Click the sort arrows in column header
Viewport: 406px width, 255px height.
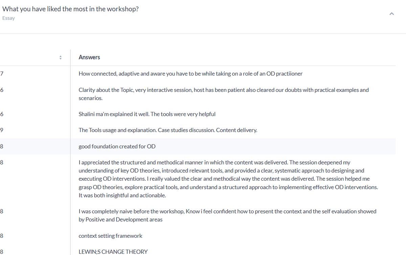(60, 57)
